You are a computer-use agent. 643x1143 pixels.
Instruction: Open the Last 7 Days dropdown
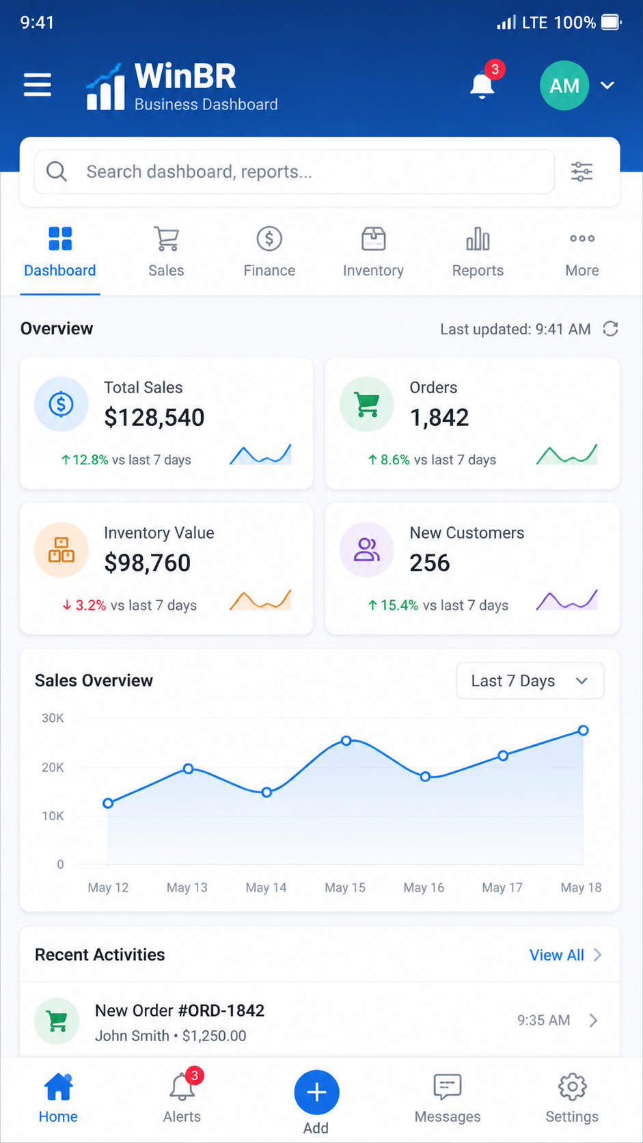pos(530,681)
